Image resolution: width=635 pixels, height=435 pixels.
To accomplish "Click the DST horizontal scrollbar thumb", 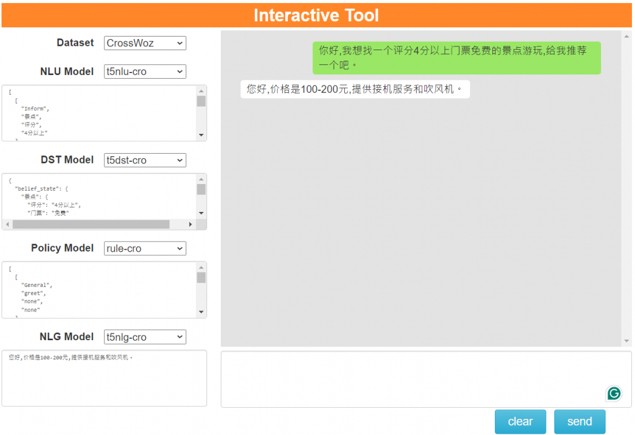I will pyautogui.click(x=91, y=224).
